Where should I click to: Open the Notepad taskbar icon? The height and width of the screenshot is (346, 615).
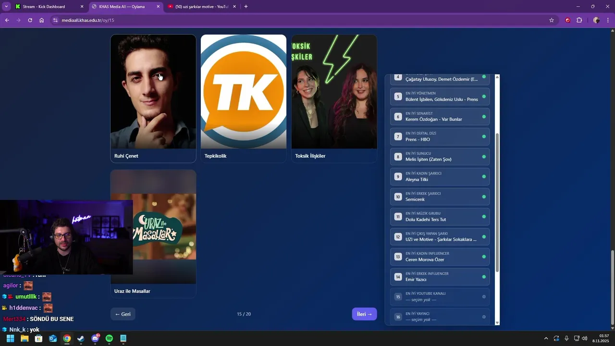click(x=123, y=339)
